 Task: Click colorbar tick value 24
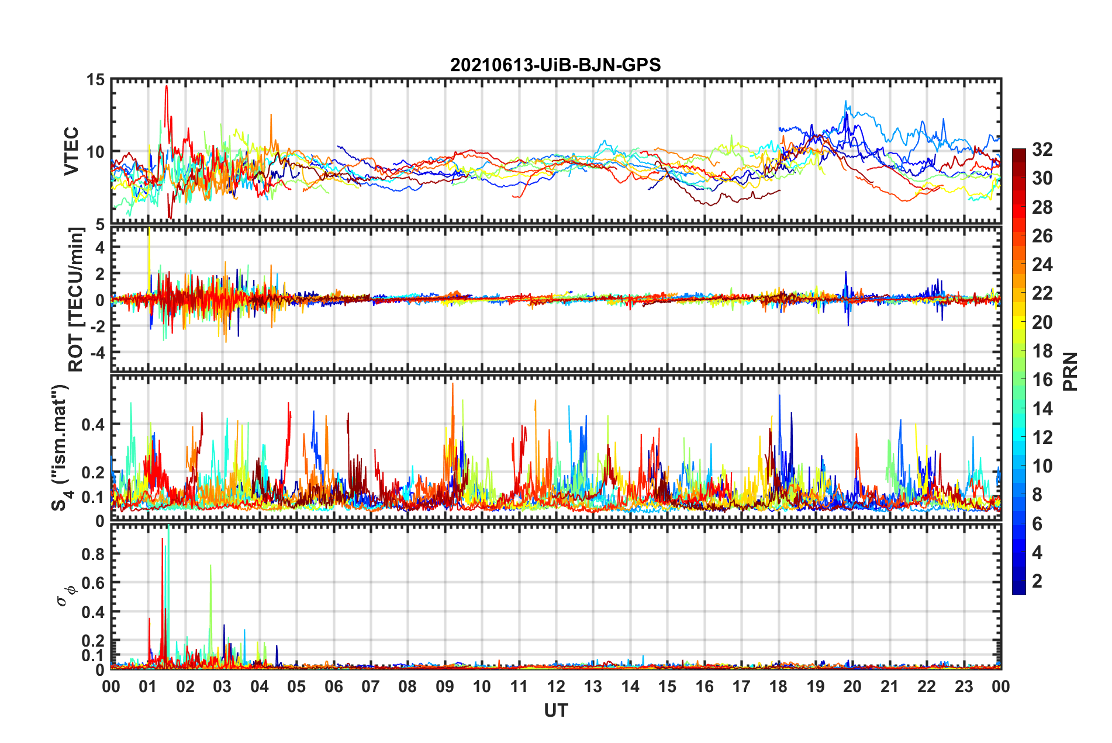coord(1042,265)
